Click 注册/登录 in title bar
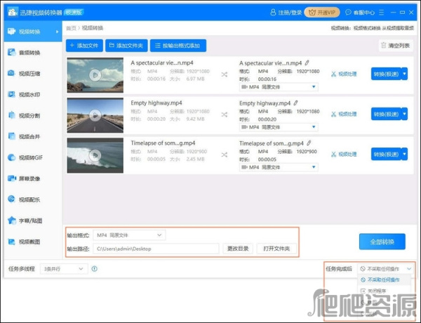 tap(286, 13)
